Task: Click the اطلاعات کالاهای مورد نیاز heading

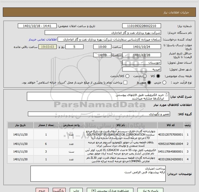Action: (173, 105)
